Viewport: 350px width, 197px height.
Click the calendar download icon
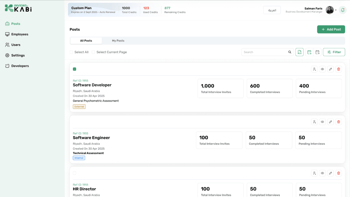coord(309,52)
